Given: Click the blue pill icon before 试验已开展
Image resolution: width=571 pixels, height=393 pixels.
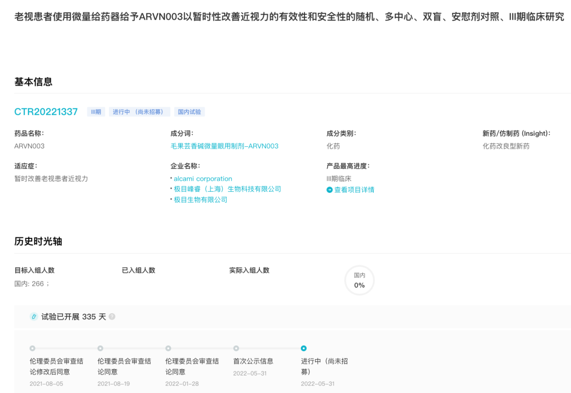Looking at the screenshot, I should (34, 317).
